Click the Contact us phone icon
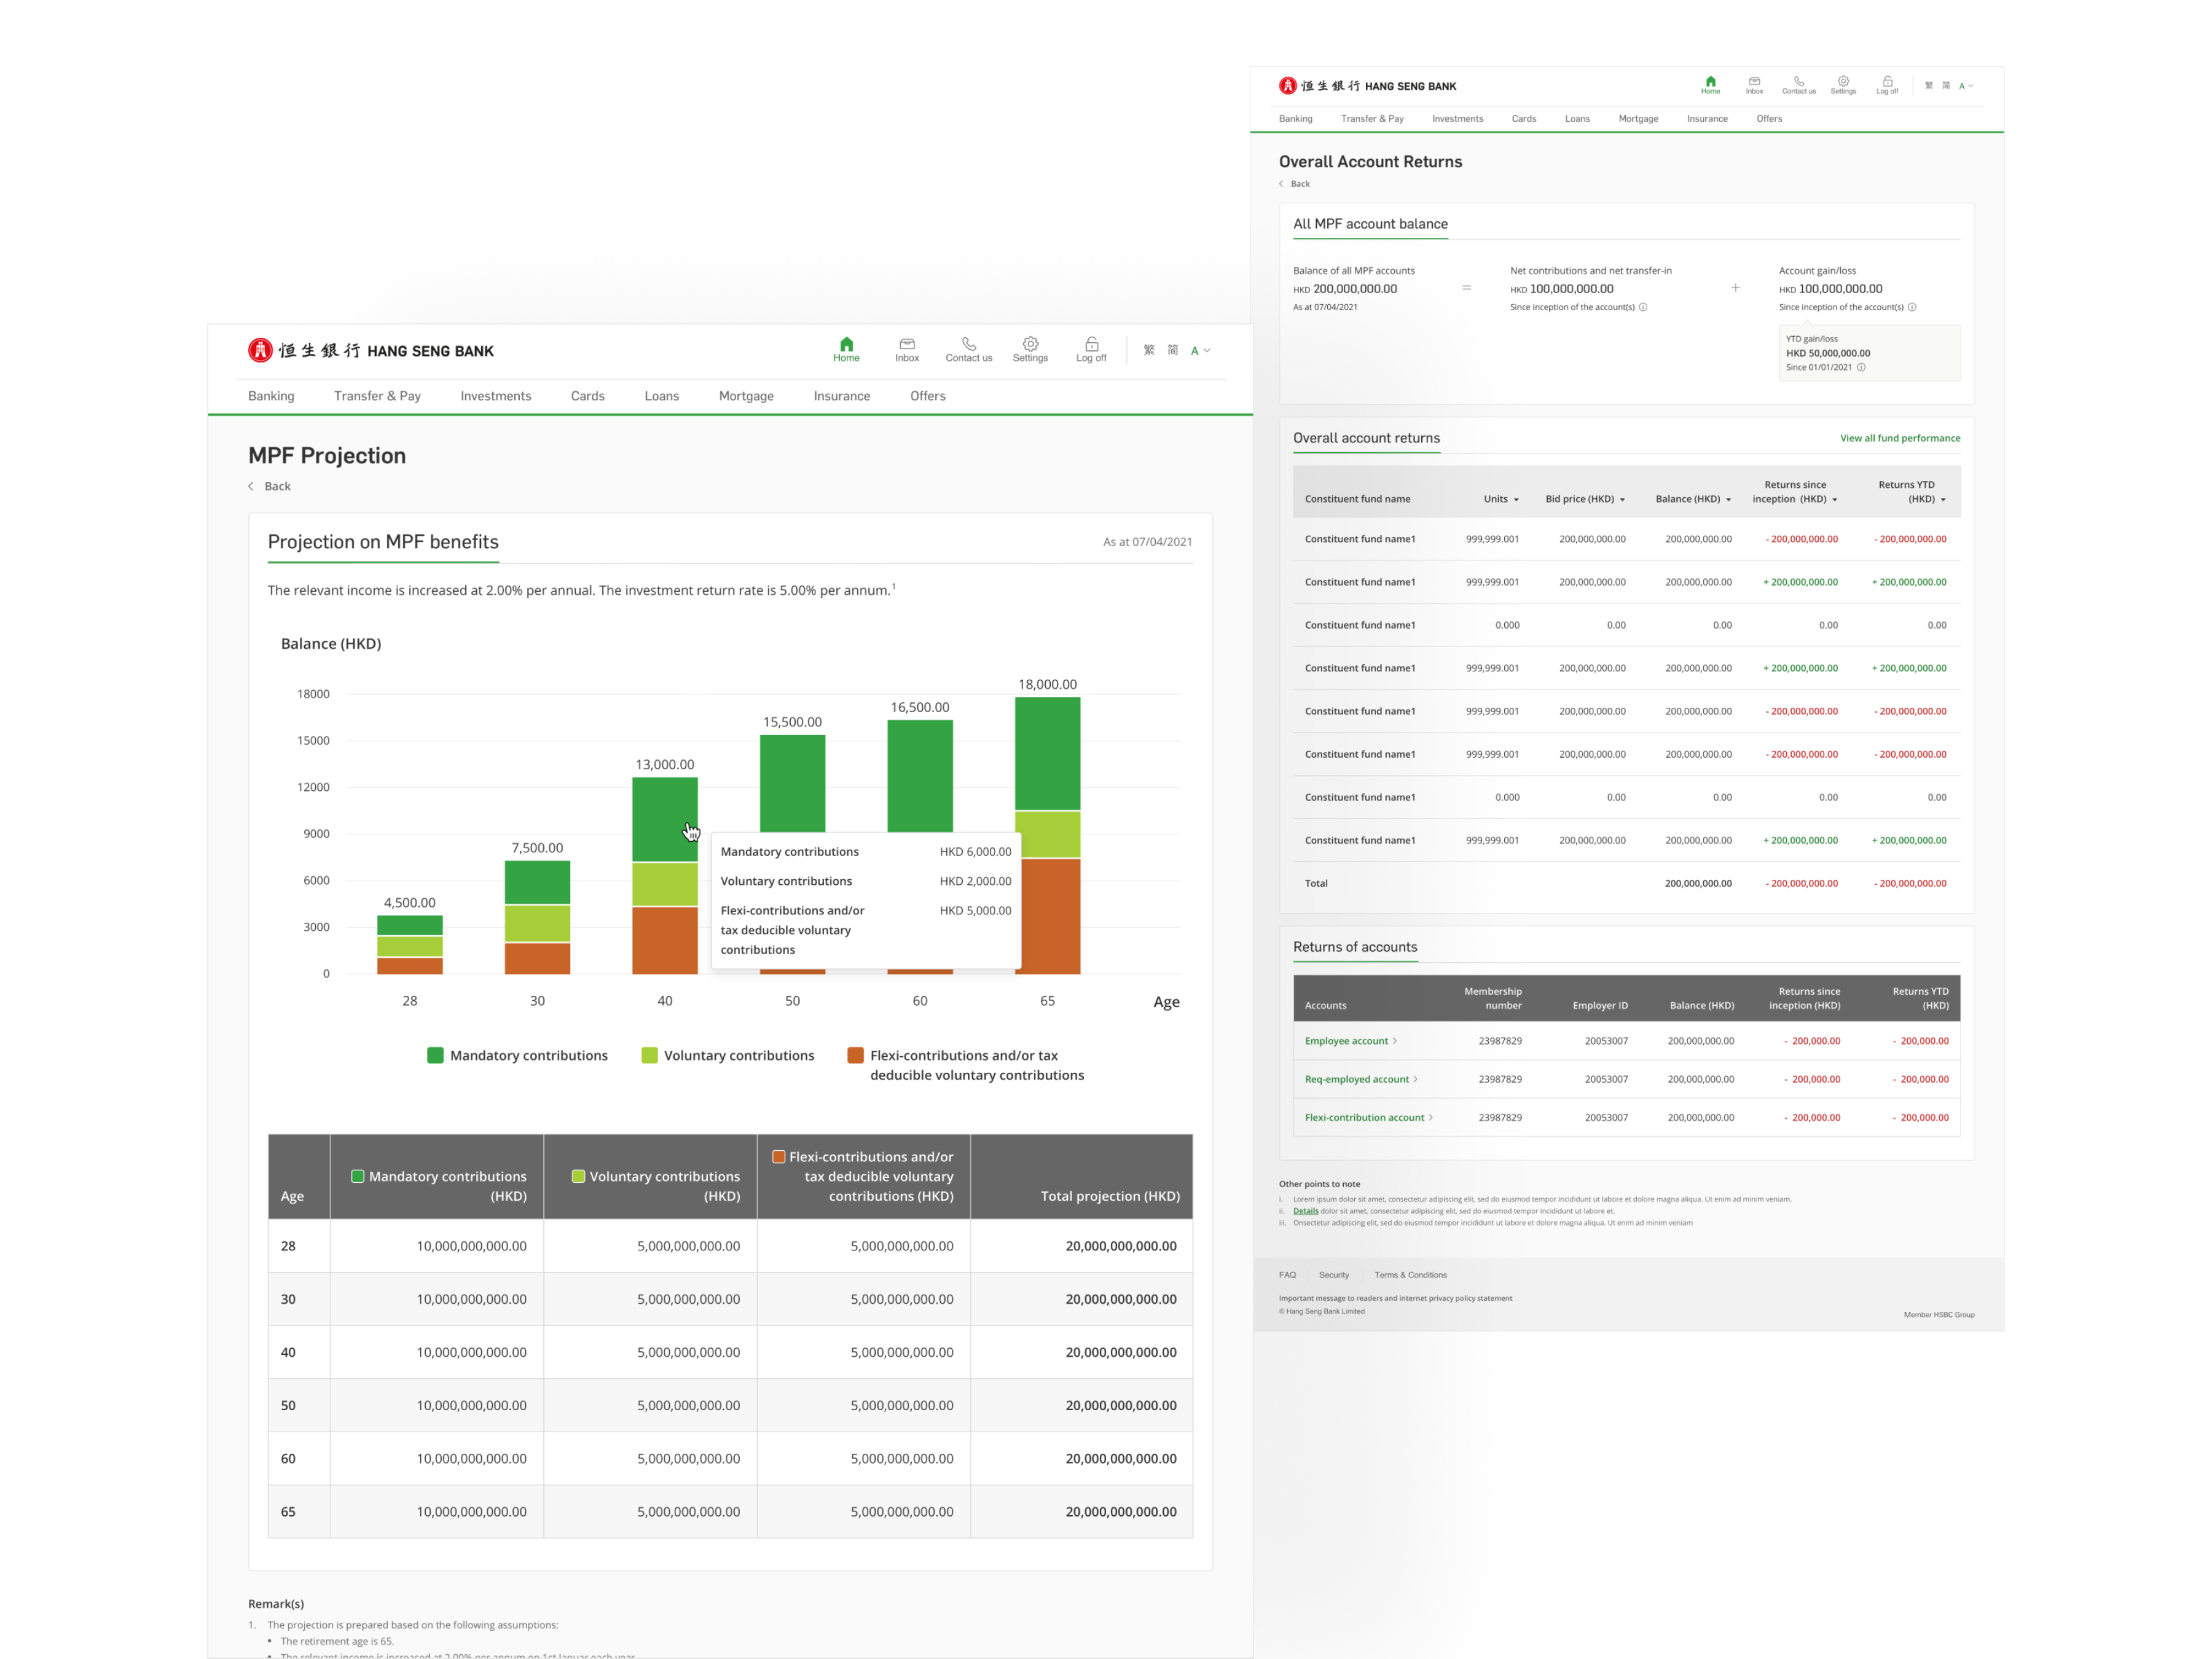Viewport: 2212px width, 1659px height. pyautogui.click(x=968, y=344)
